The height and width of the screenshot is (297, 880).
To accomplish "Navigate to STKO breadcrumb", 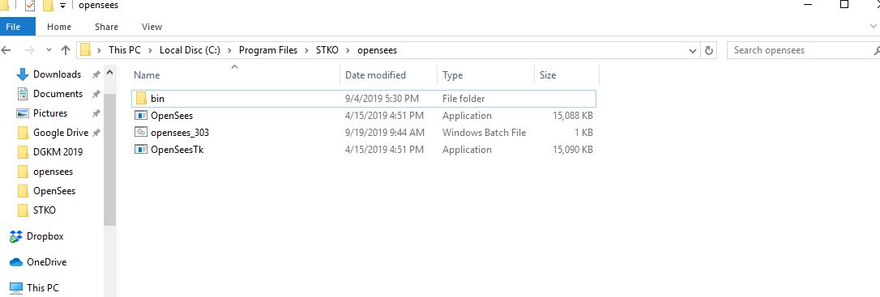I will (x=327, y=50).
